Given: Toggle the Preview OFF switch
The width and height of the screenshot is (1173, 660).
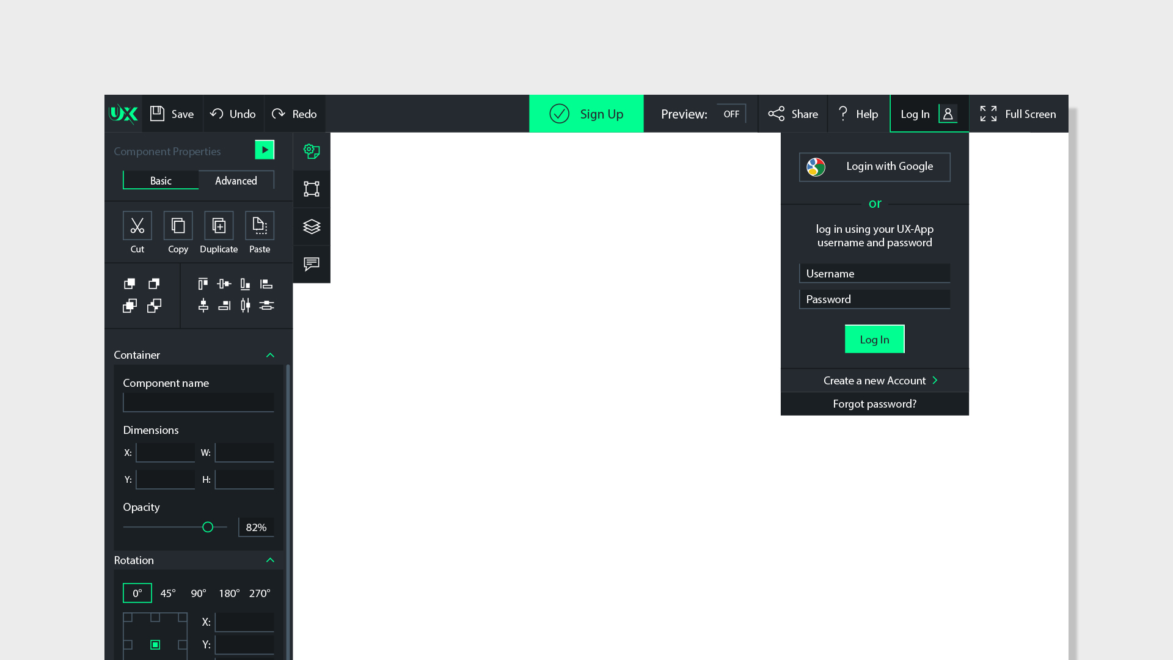Looking at the screenshot, I should tap(731, 114).
